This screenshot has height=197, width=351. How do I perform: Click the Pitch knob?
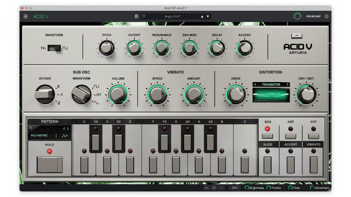point(106,48)
